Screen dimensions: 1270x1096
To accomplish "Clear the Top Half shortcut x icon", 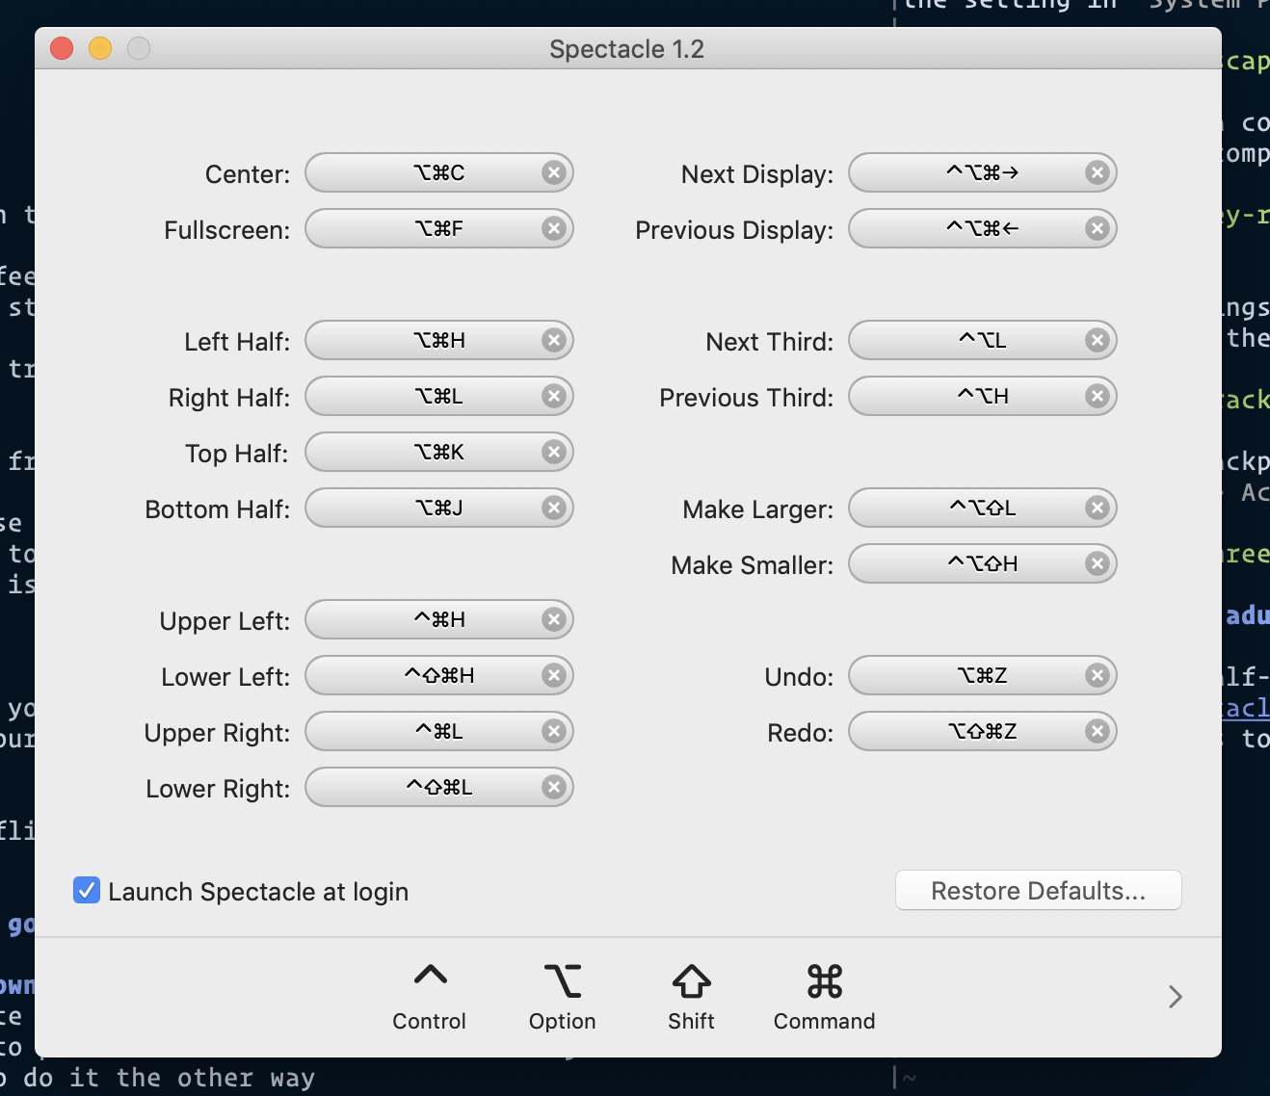I will point(553,452).
